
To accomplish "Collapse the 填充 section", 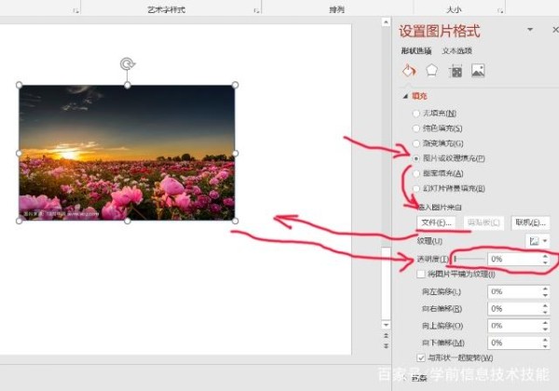I will [405, 95].
